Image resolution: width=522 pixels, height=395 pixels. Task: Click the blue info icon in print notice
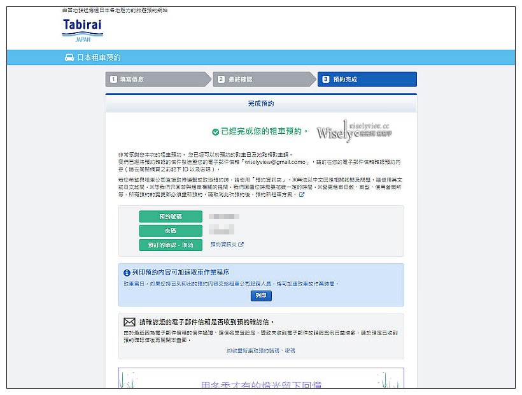tap(127, 273)
